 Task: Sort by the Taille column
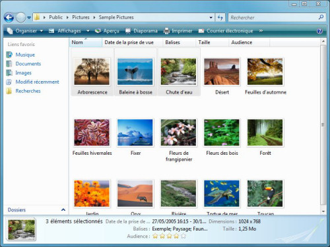point(212,42)
